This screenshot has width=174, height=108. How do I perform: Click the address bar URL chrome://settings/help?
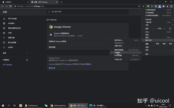pos(35,6)
